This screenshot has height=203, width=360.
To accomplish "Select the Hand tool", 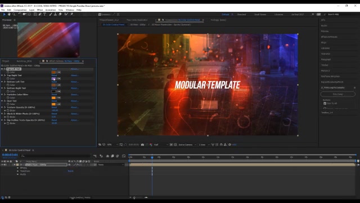I will point(9,14).
